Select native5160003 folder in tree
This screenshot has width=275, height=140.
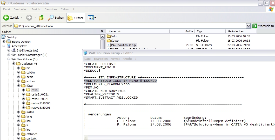tap(41, 108)
